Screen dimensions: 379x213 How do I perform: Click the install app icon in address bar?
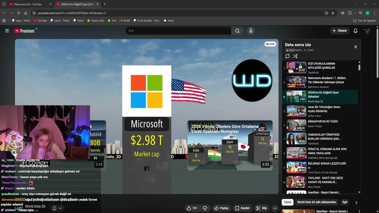coord(326,13)
